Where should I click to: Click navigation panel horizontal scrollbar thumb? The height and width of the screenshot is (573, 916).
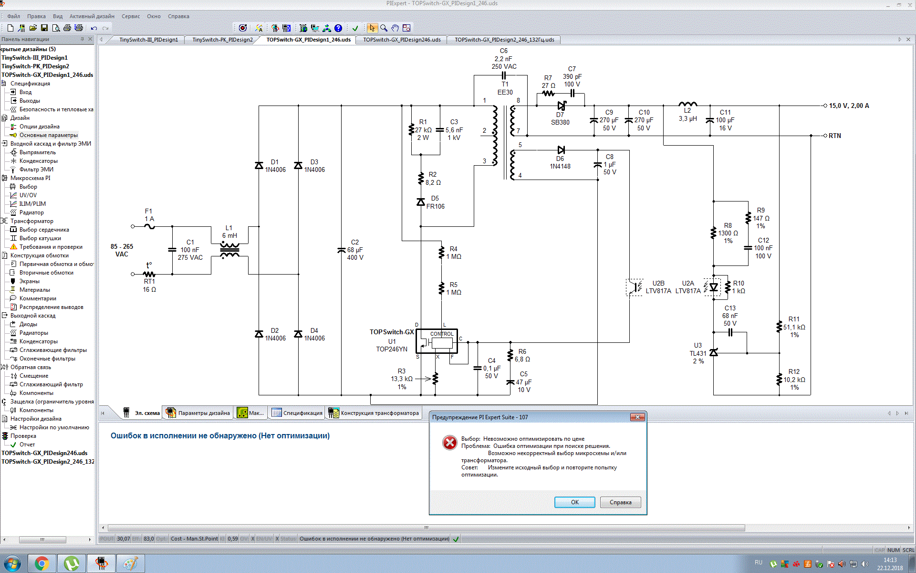[42, 540]
